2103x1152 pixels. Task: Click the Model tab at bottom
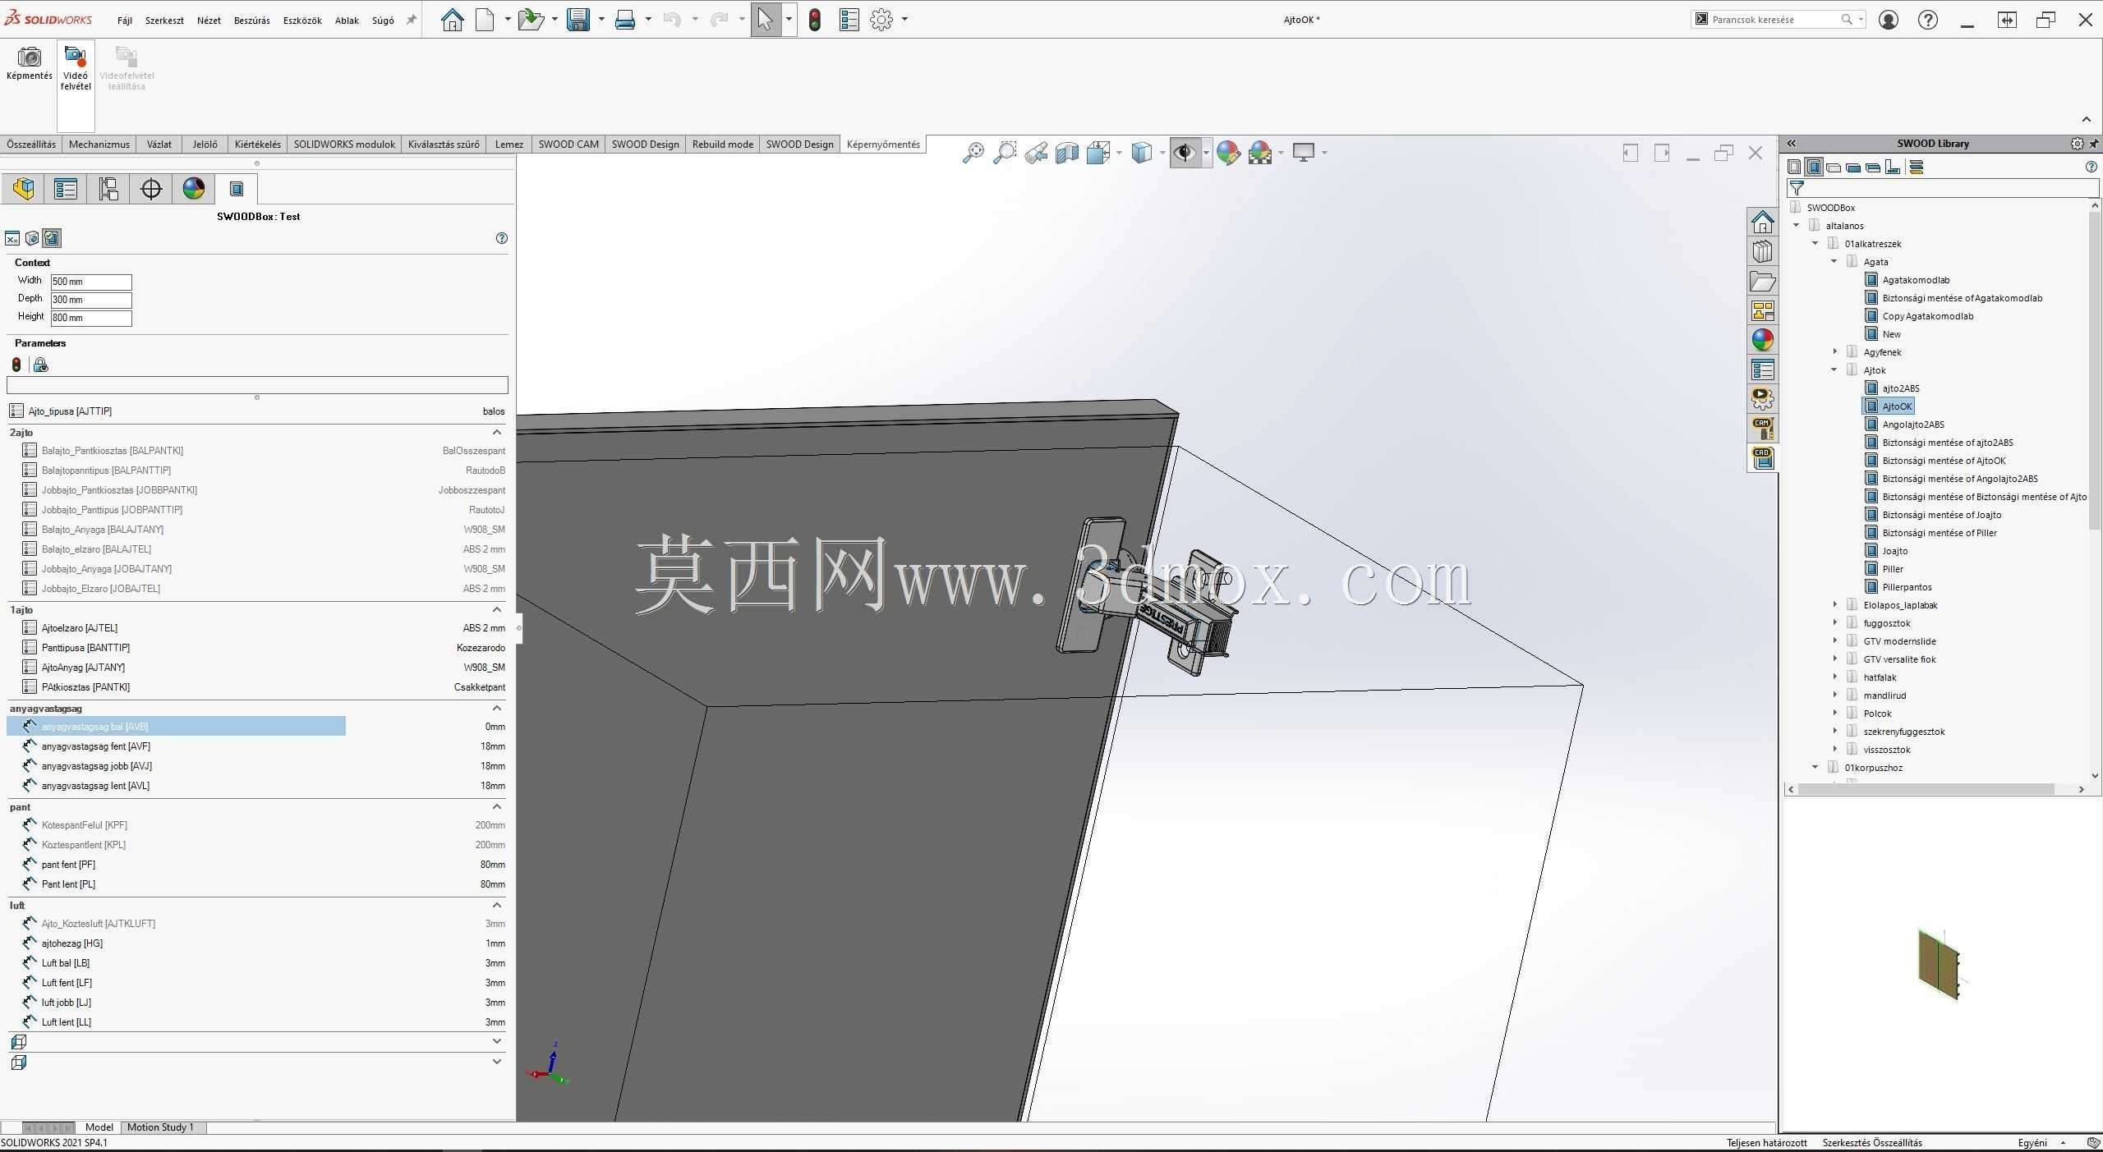[x=99, y=1127]
